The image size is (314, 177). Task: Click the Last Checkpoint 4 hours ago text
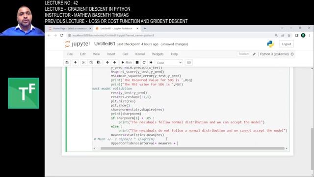137,44
